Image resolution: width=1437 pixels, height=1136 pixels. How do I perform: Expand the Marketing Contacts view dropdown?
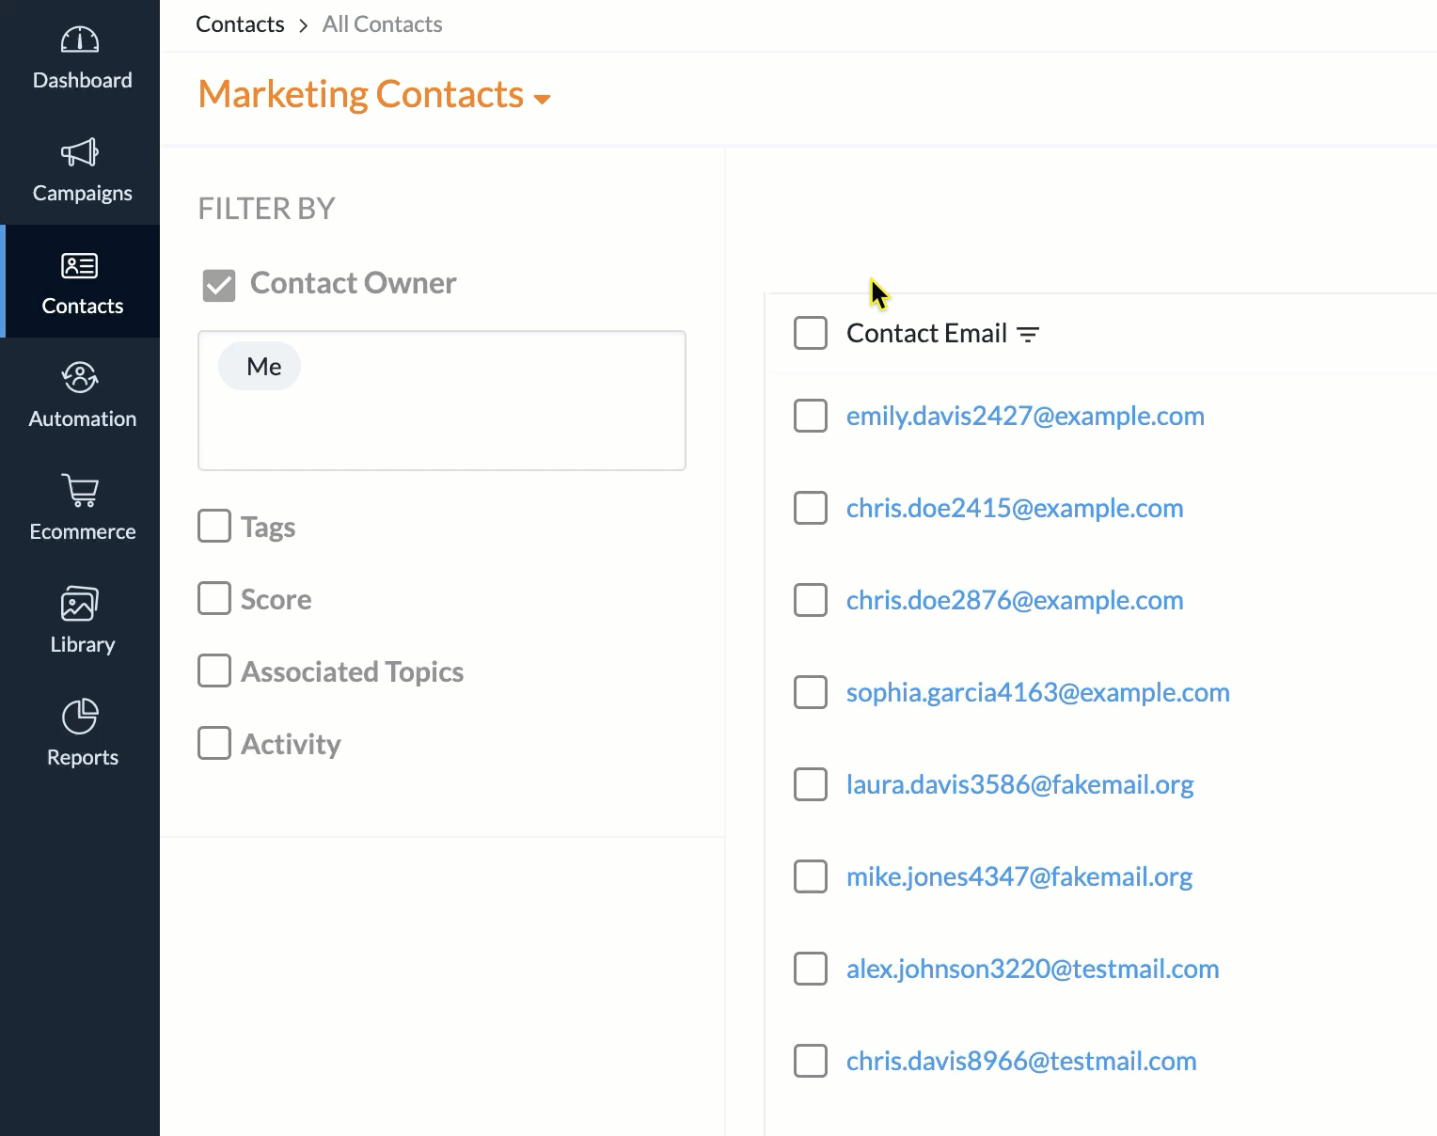[x=542, y=99]
